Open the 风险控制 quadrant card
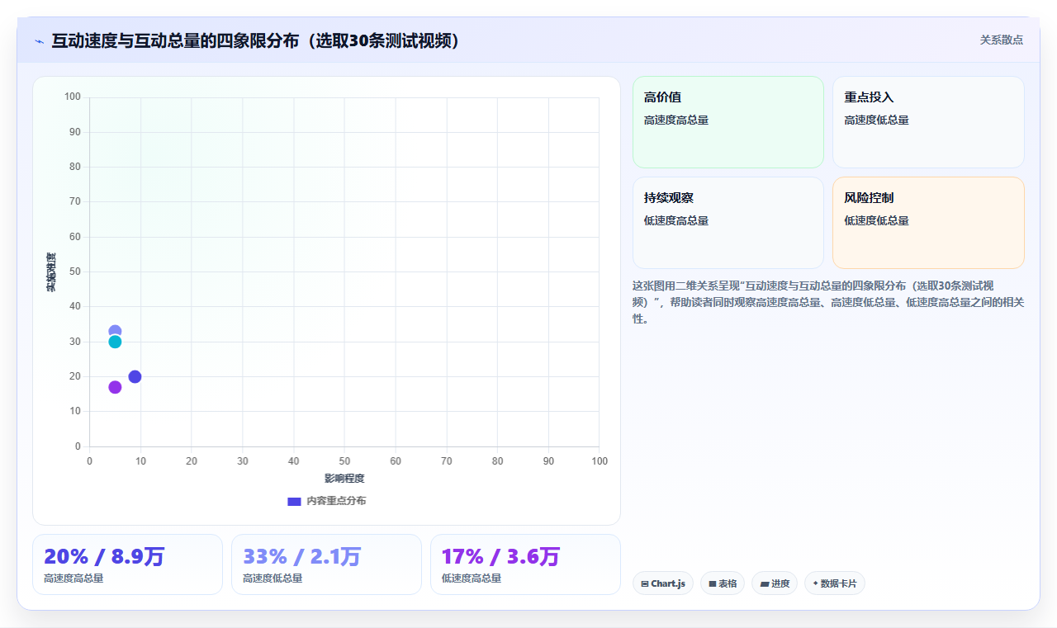The height and width of the screenshot is (628, 1057). 928,223
